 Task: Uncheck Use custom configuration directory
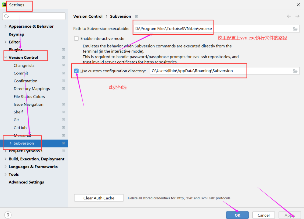77,71
